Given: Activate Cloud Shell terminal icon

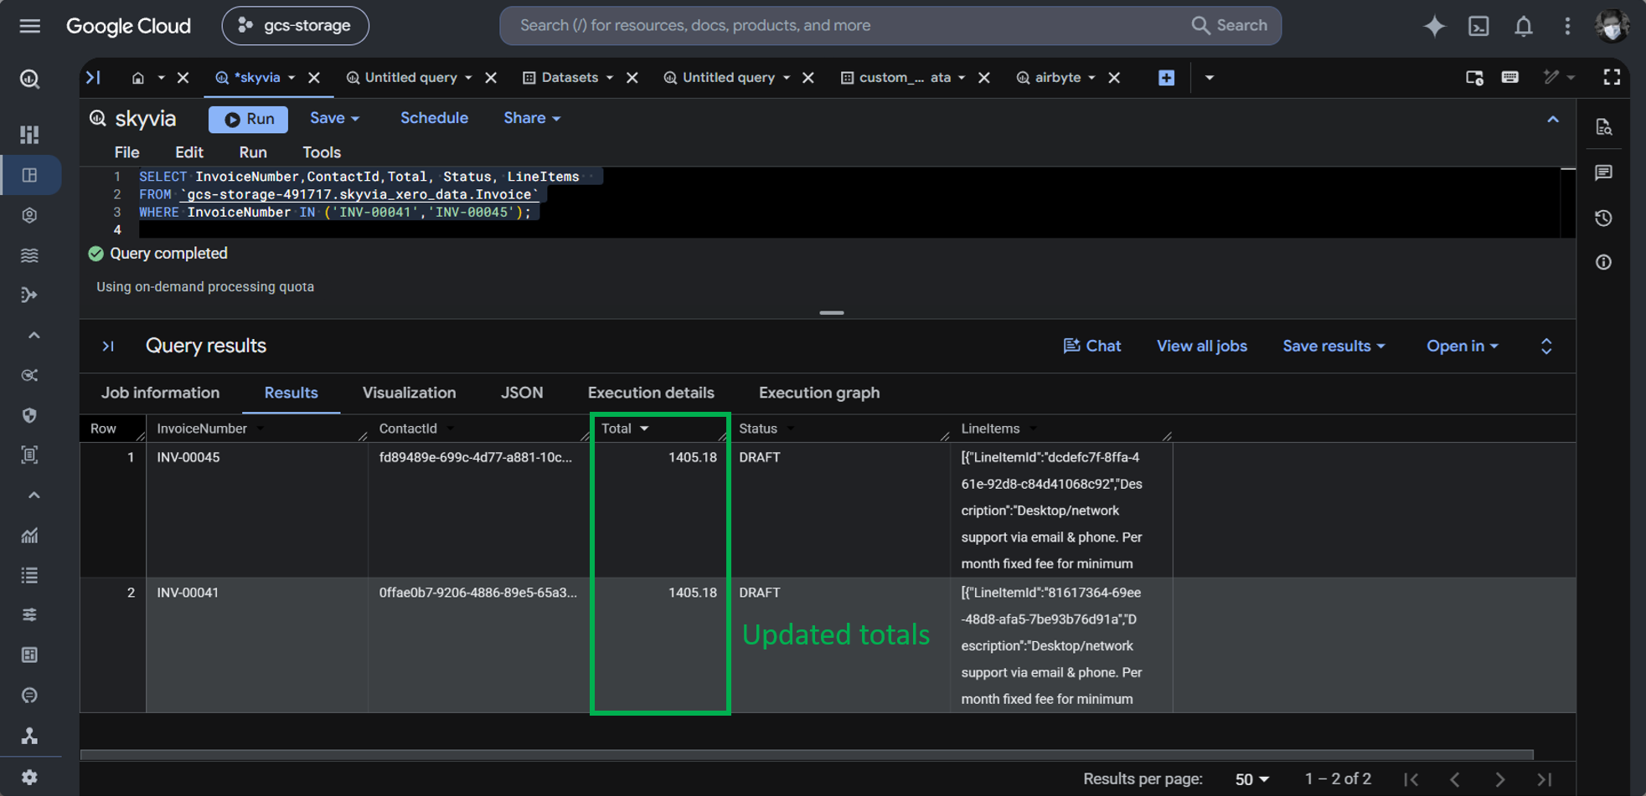Looking at the screenshot, I should (1479, 26).
